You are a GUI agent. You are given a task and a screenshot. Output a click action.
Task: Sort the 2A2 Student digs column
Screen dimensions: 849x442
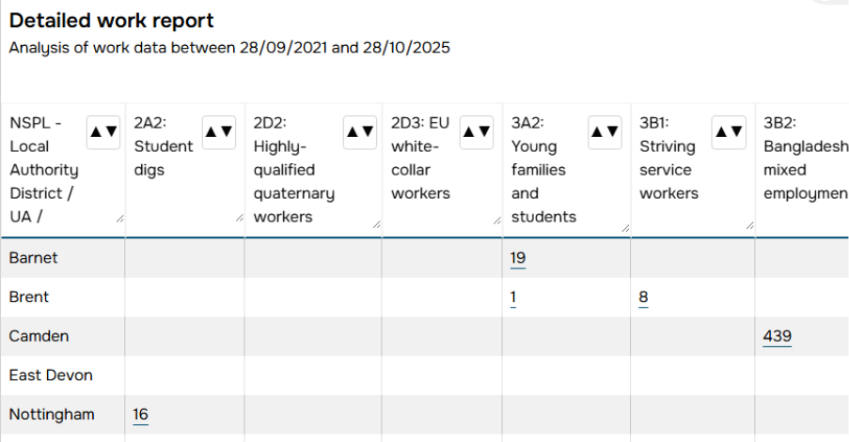coord(219,132)
